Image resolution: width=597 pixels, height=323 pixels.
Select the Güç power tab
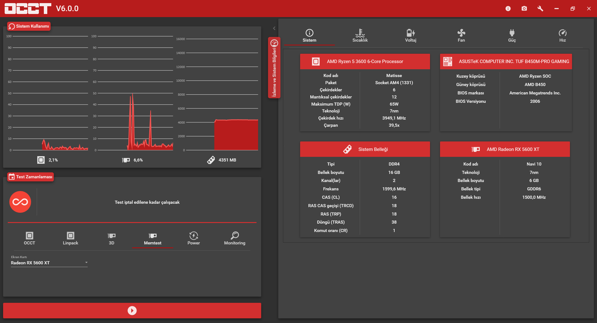coord(512,36)
